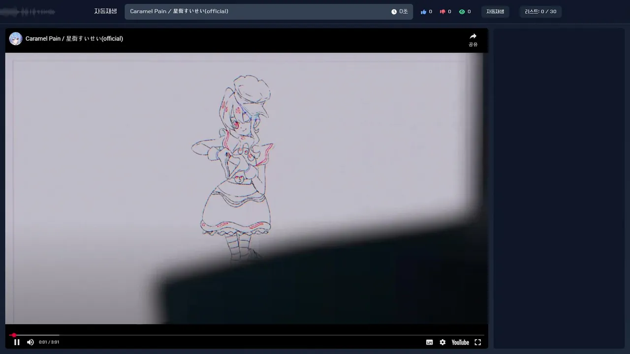The height and width of the screenshot is (354, 630).
Task: Toggle subtitles with the captions icon
Action: click(429, 342)
